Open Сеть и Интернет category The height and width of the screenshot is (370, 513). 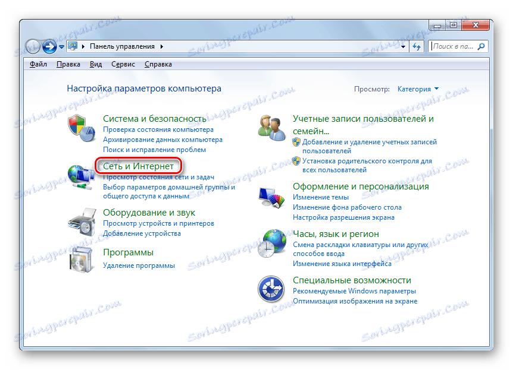pos(139,166)
